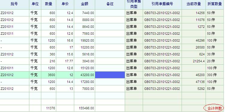Click the 金额 column header
225x112 pixels.
pos(84,4)
